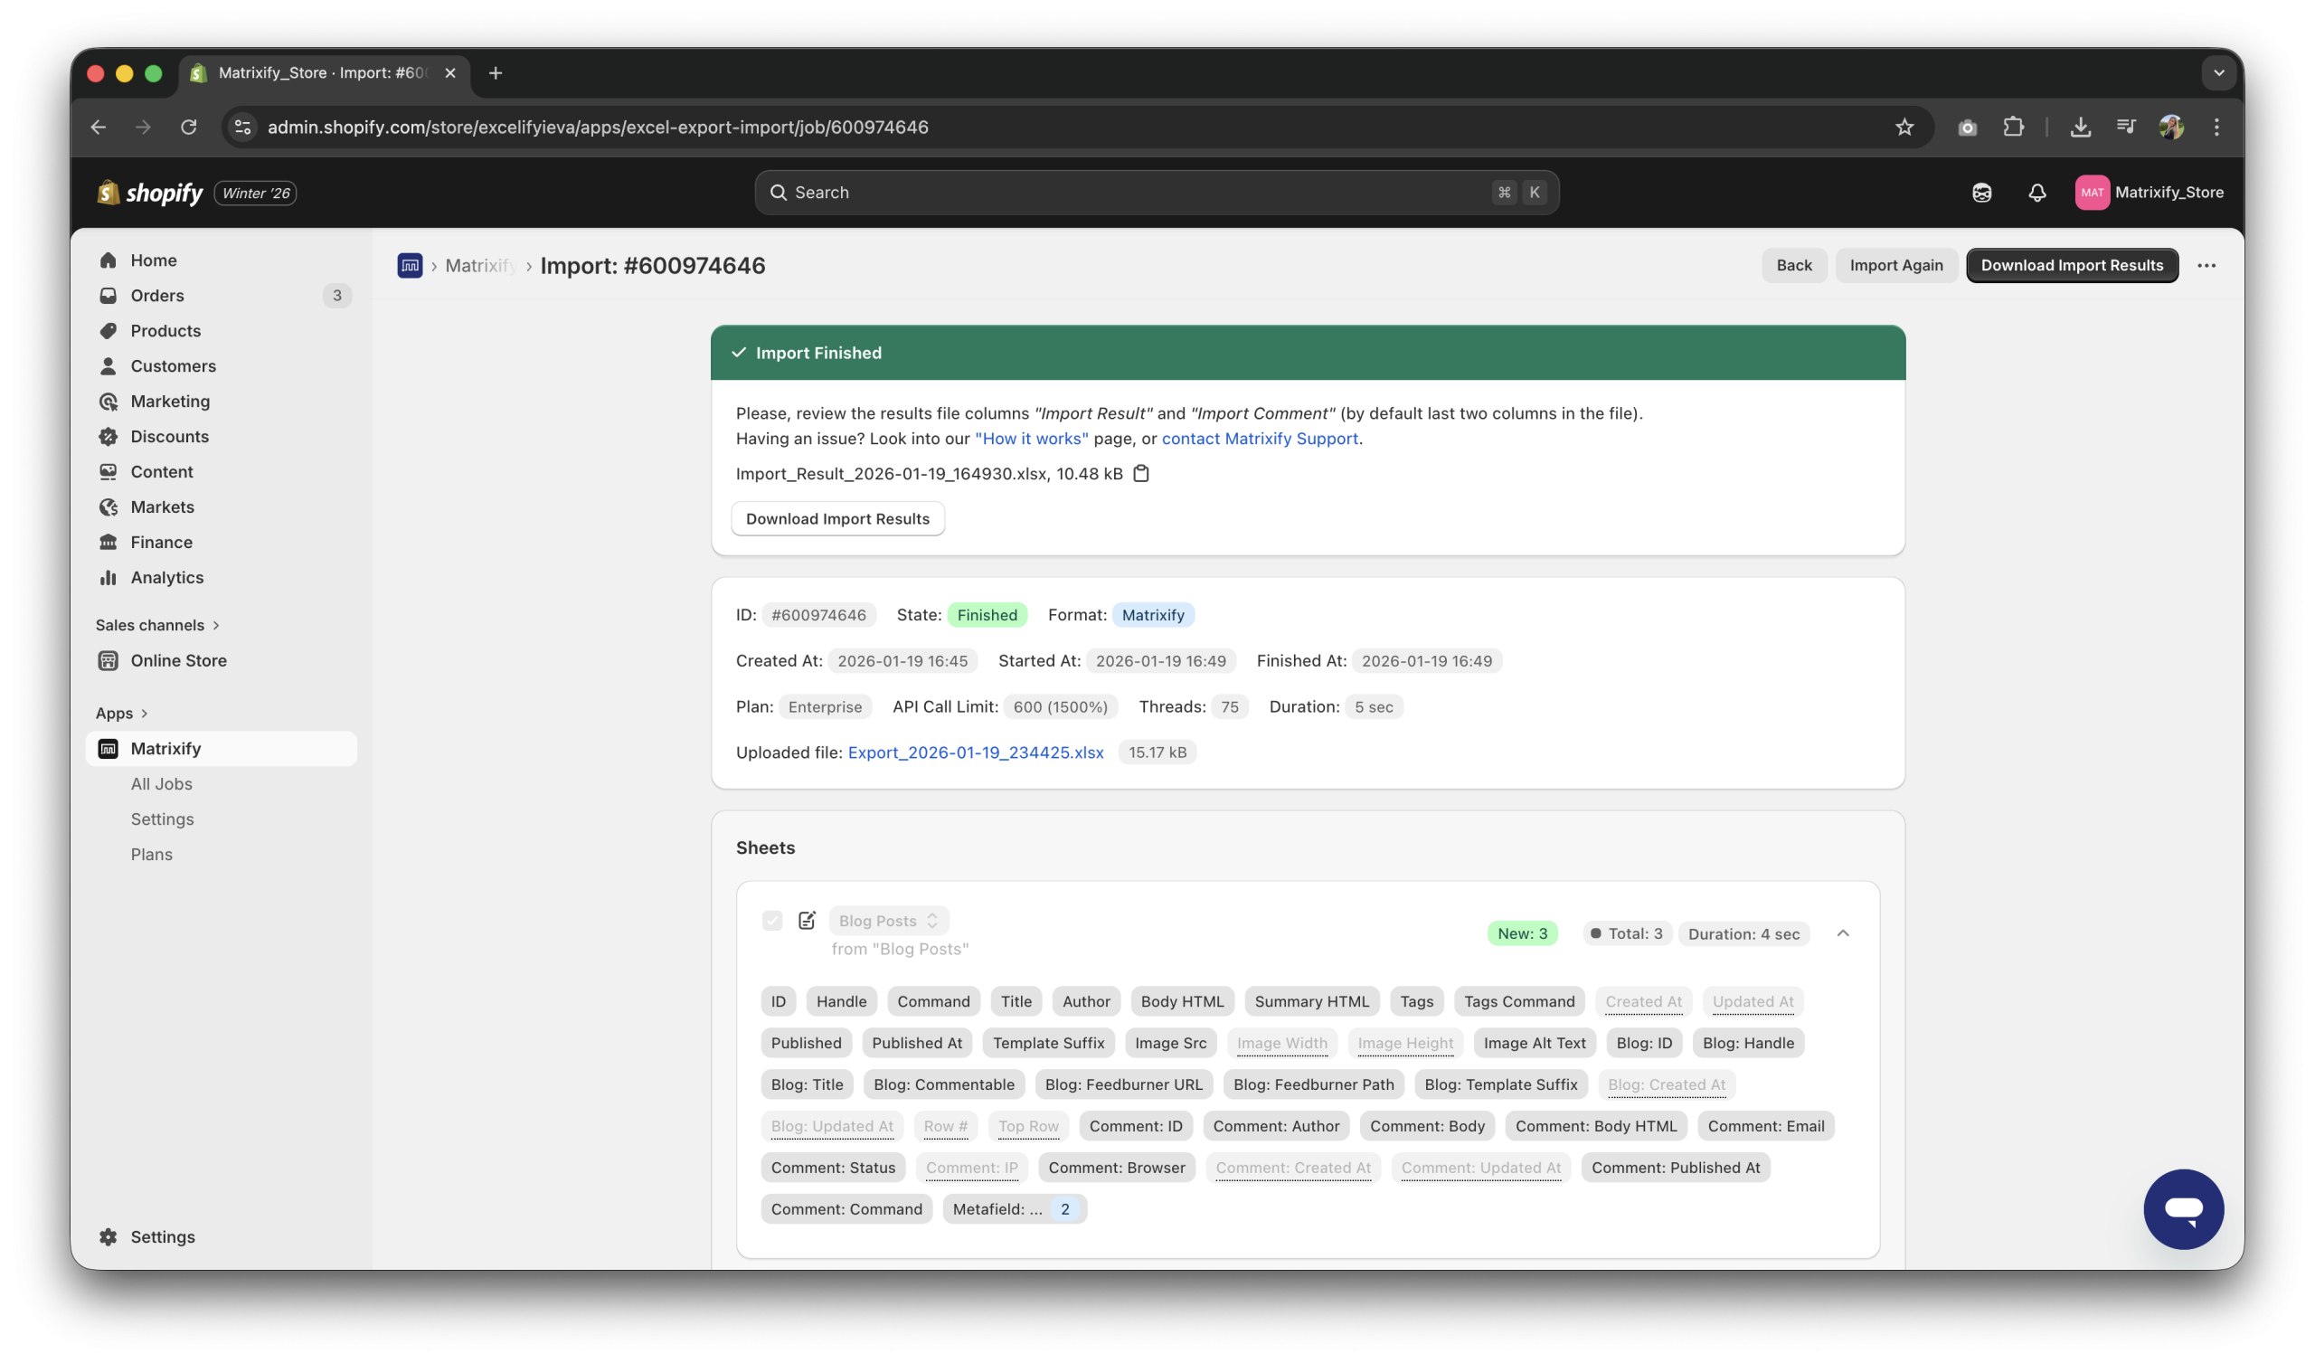This screenshot has width=2315, height=1363.
Task: Click the copy filename clipboard icon
Action: pos(1141,473)
